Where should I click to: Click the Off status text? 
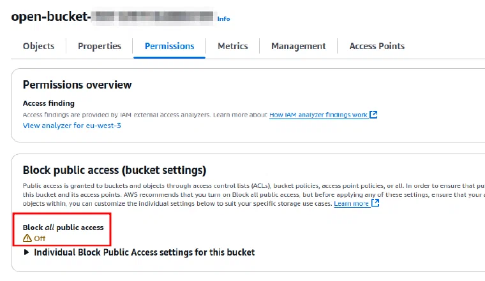(40, 238)
